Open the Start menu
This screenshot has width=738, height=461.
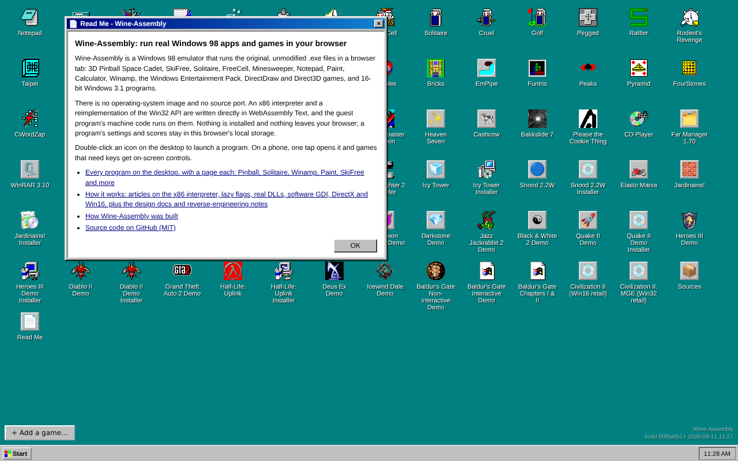(x=17, y=454)
